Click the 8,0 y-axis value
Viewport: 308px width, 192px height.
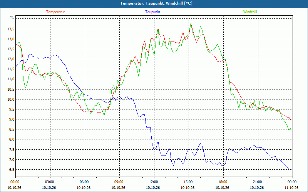tap(12, 139)
